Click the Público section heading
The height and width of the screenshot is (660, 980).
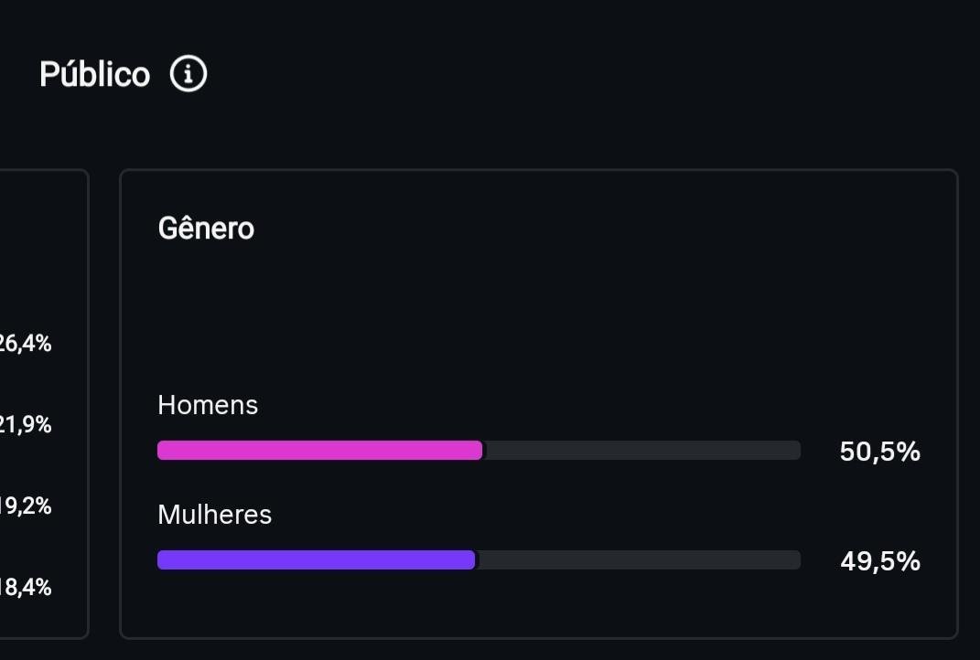tap(94, 75)
